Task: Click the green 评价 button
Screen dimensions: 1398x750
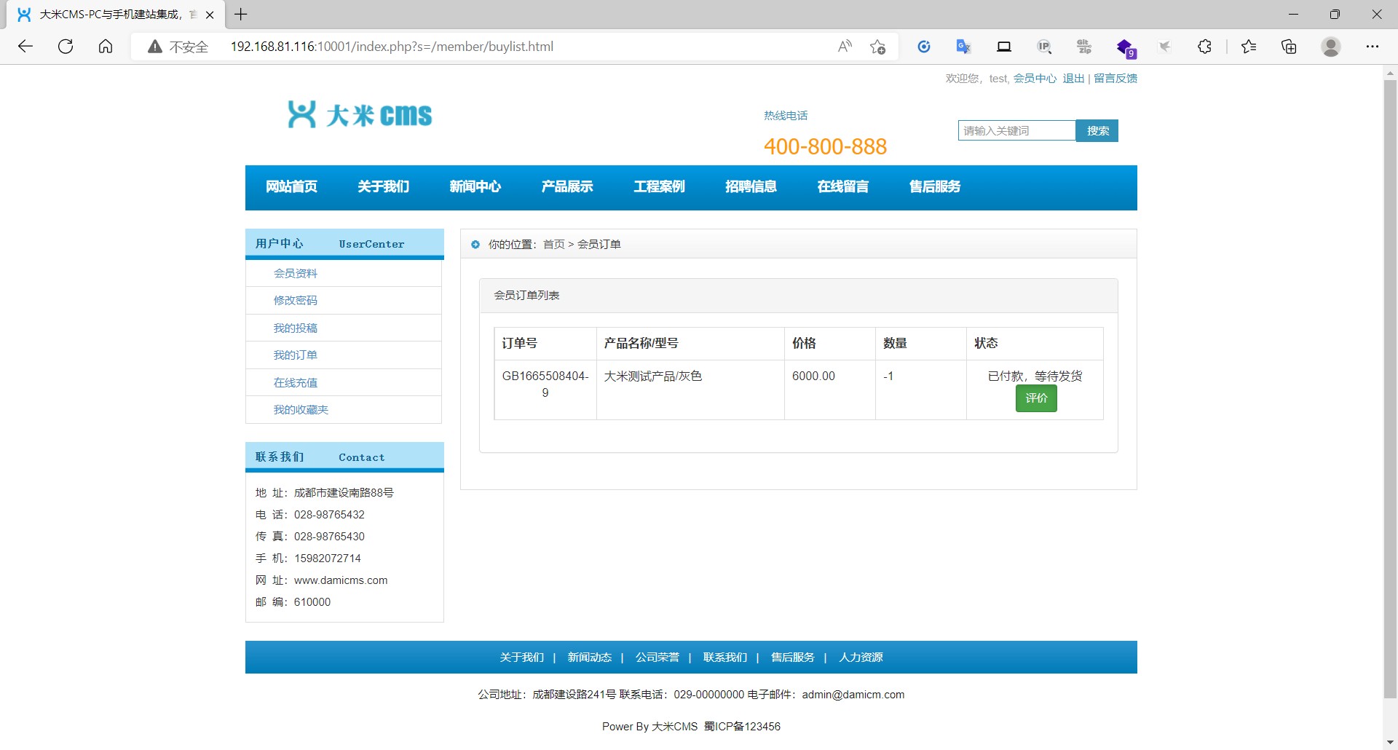Action: point(1036,398)
